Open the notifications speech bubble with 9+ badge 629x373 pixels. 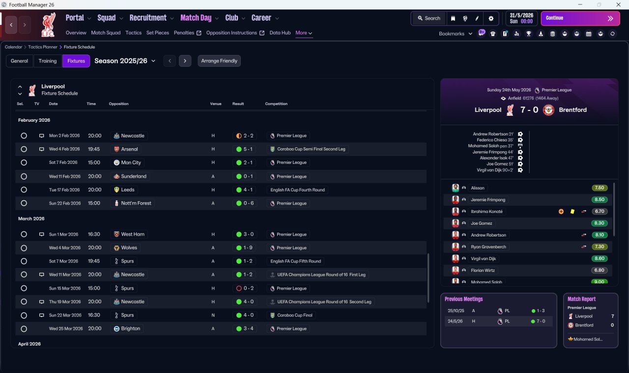coord(482,33)
